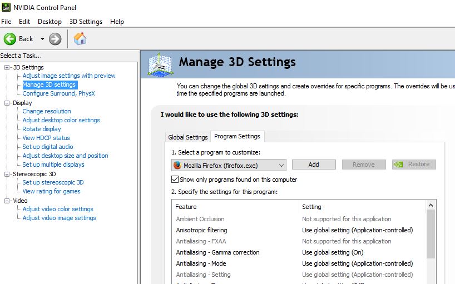The image size is (455, 284).
Task: Click the settings list scrollbar thumb
Action: 431,234
